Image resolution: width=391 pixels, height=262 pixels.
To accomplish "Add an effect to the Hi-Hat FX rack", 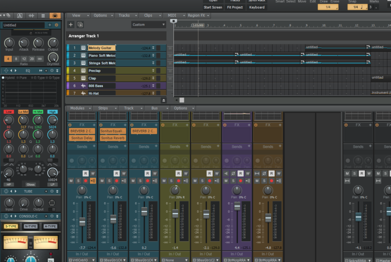I will pos(280,125).
